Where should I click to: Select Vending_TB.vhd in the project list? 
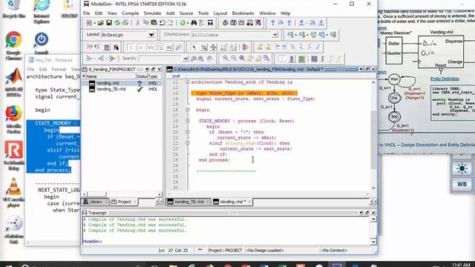point(111,89)
